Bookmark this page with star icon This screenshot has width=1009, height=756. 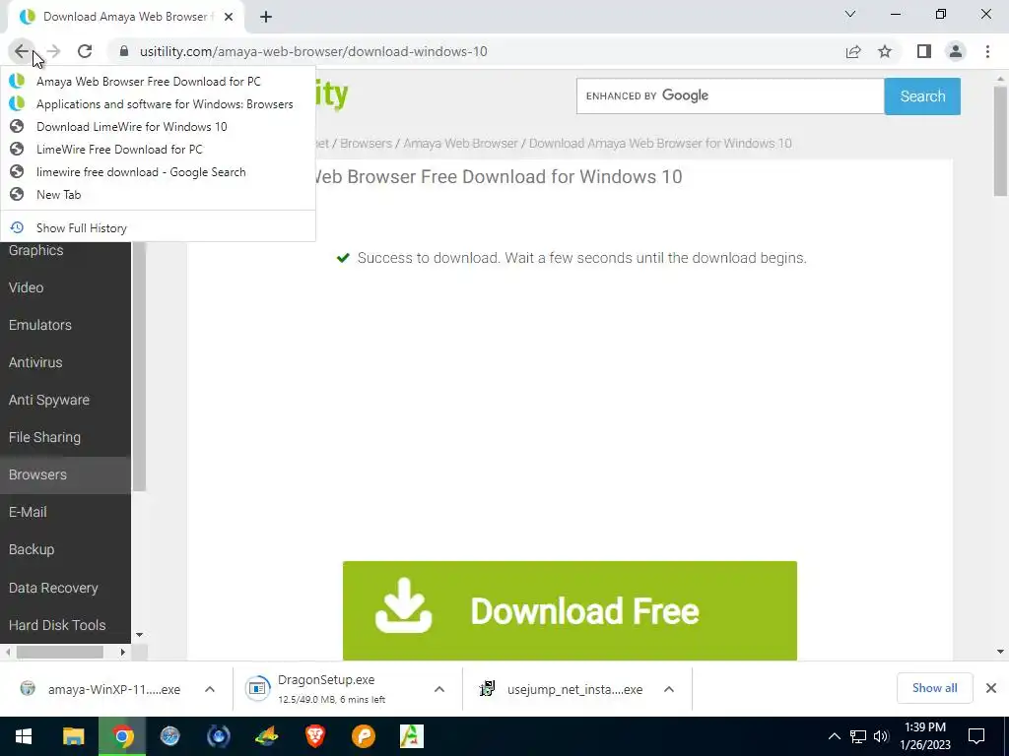[x=885, y=51]
